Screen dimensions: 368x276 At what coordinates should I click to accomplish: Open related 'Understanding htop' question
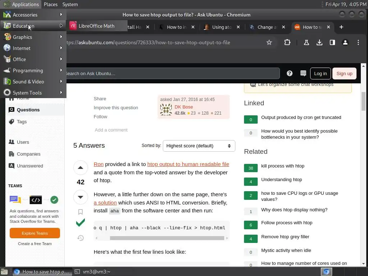coord(281,180)
